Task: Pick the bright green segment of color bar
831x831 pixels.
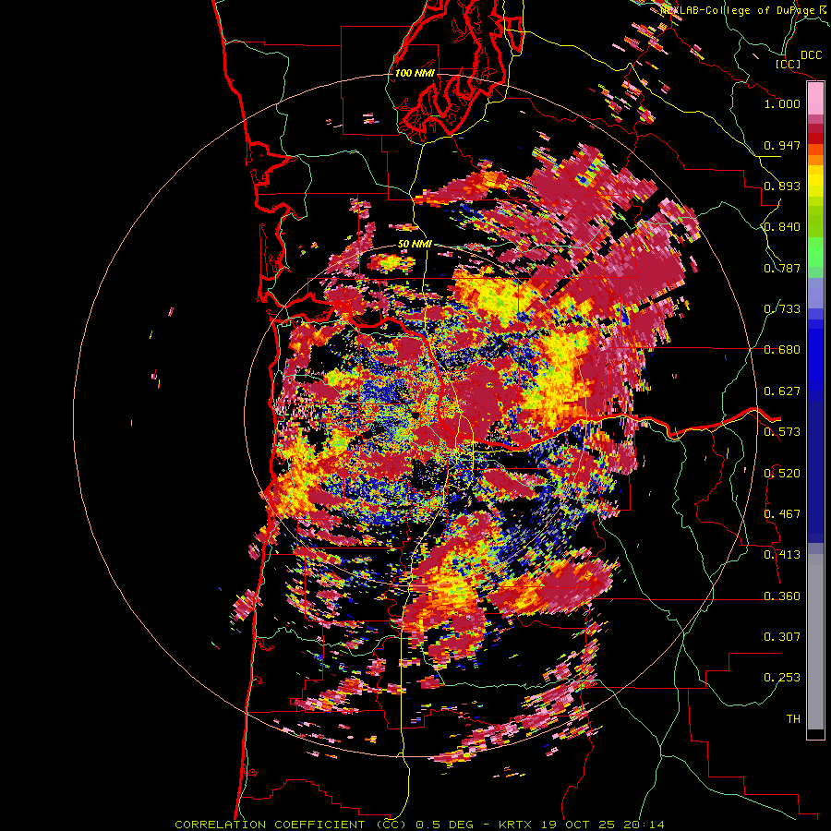Action: click(815, 250)
